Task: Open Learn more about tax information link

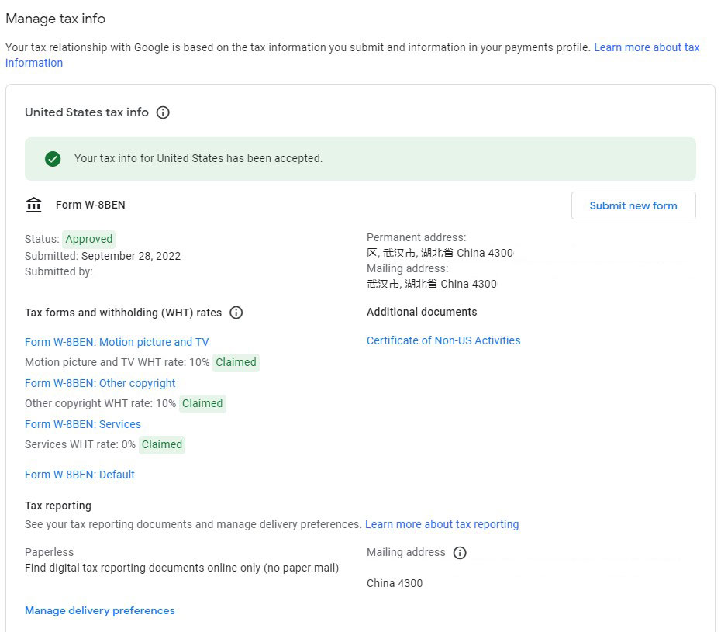Action: (647, 47)
